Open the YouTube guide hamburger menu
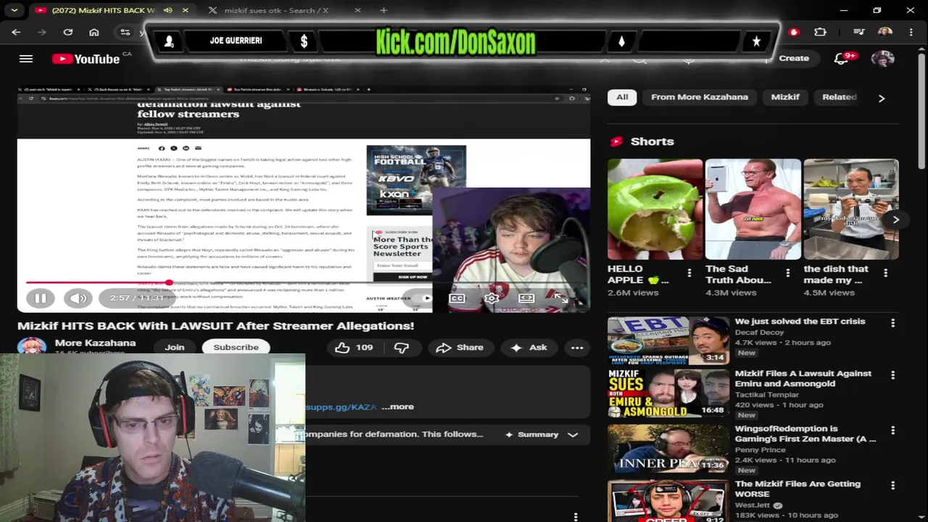928x522 pixels. [x=26, y=59]
